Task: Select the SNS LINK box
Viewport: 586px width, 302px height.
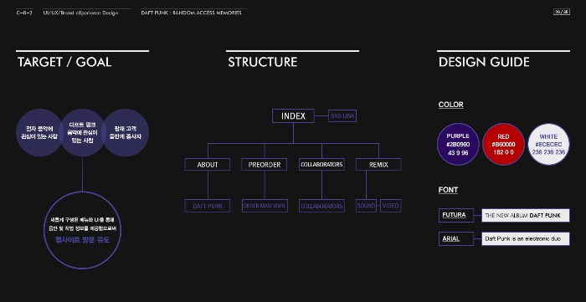Action: (342, 116)
